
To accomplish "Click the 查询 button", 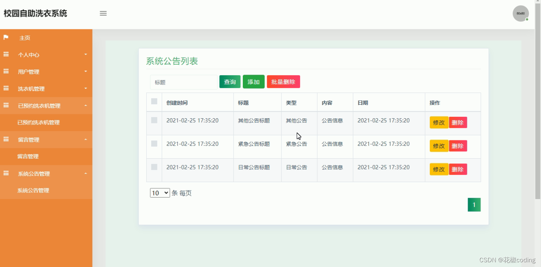I will coord(230,82).
